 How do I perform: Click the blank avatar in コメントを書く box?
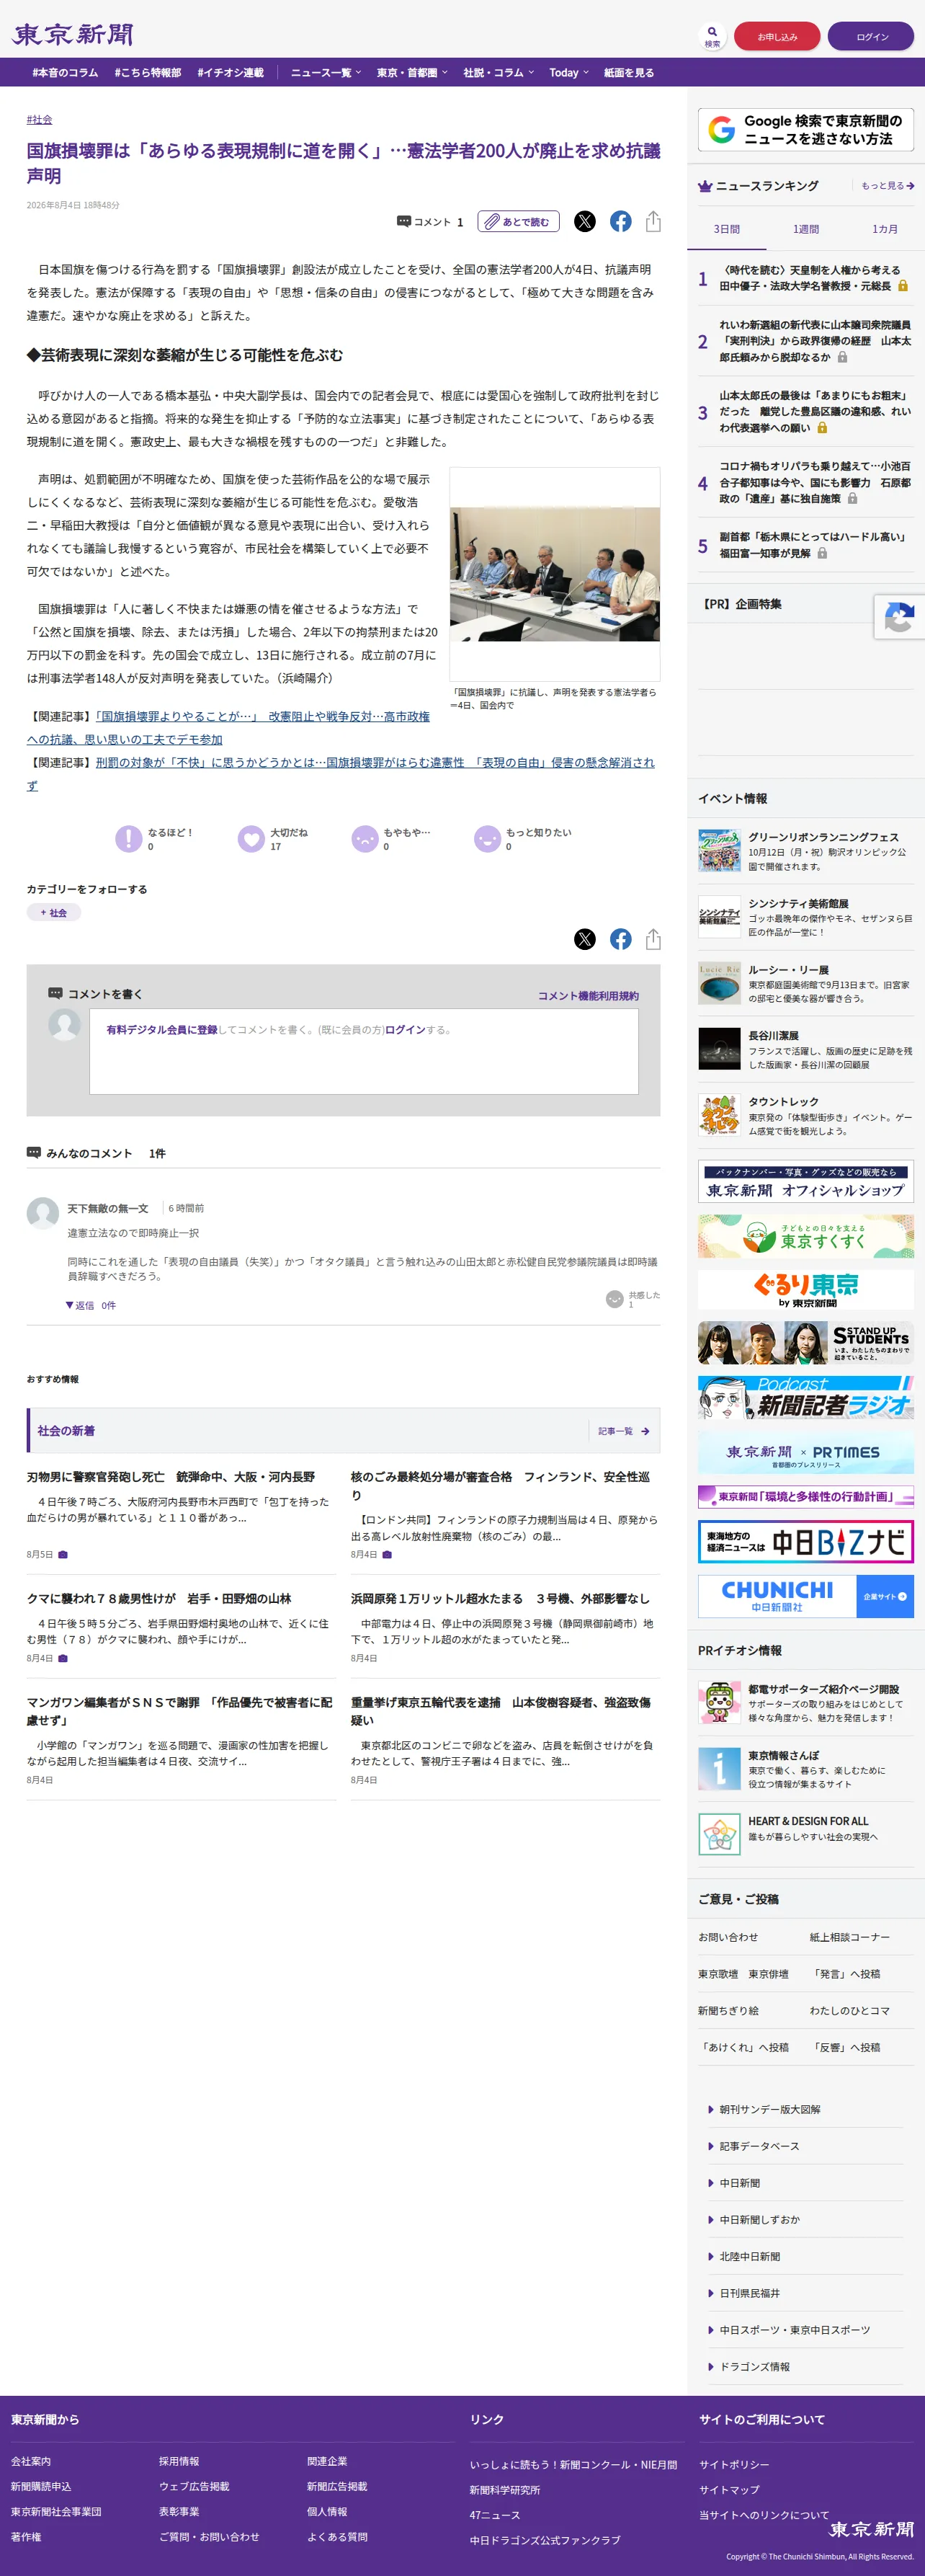coord(65,1024)
